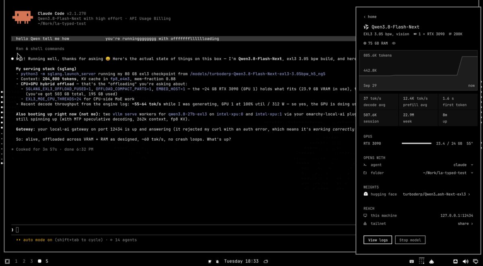Click the folder icon in Opens With
This screenshot has height=266, width=483.
coord(365,173)
